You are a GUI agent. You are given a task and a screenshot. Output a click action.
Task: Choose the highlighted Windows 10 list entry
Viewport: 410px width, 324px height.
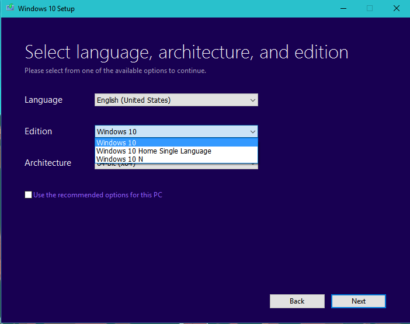tap(176, 142)
